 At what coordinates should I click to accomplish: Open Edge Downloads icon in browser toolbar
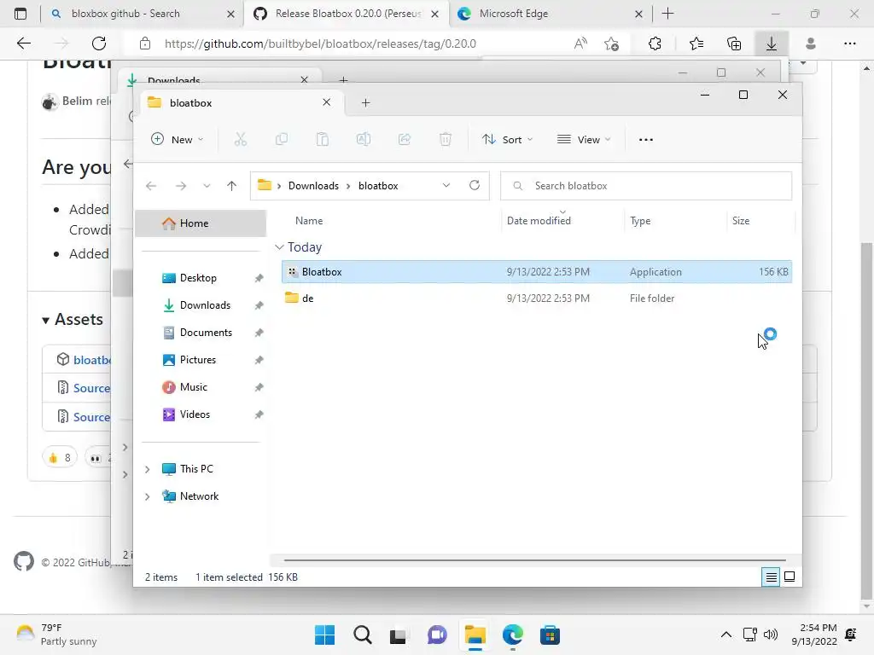tap(772, 43)
